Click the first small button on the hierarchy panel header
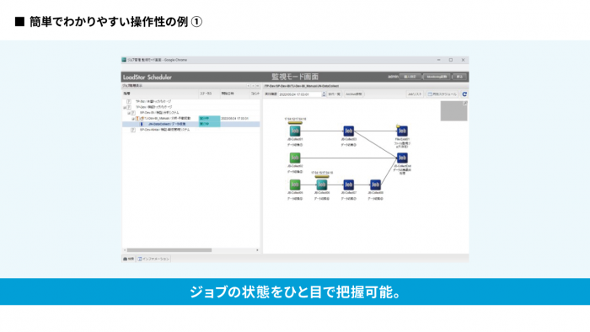The width and height of the screenshot is (590, 332). [249, 86]
